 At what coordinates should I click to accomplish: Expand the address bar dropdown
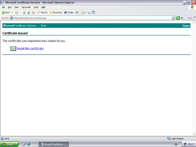(x=173, y=18)
